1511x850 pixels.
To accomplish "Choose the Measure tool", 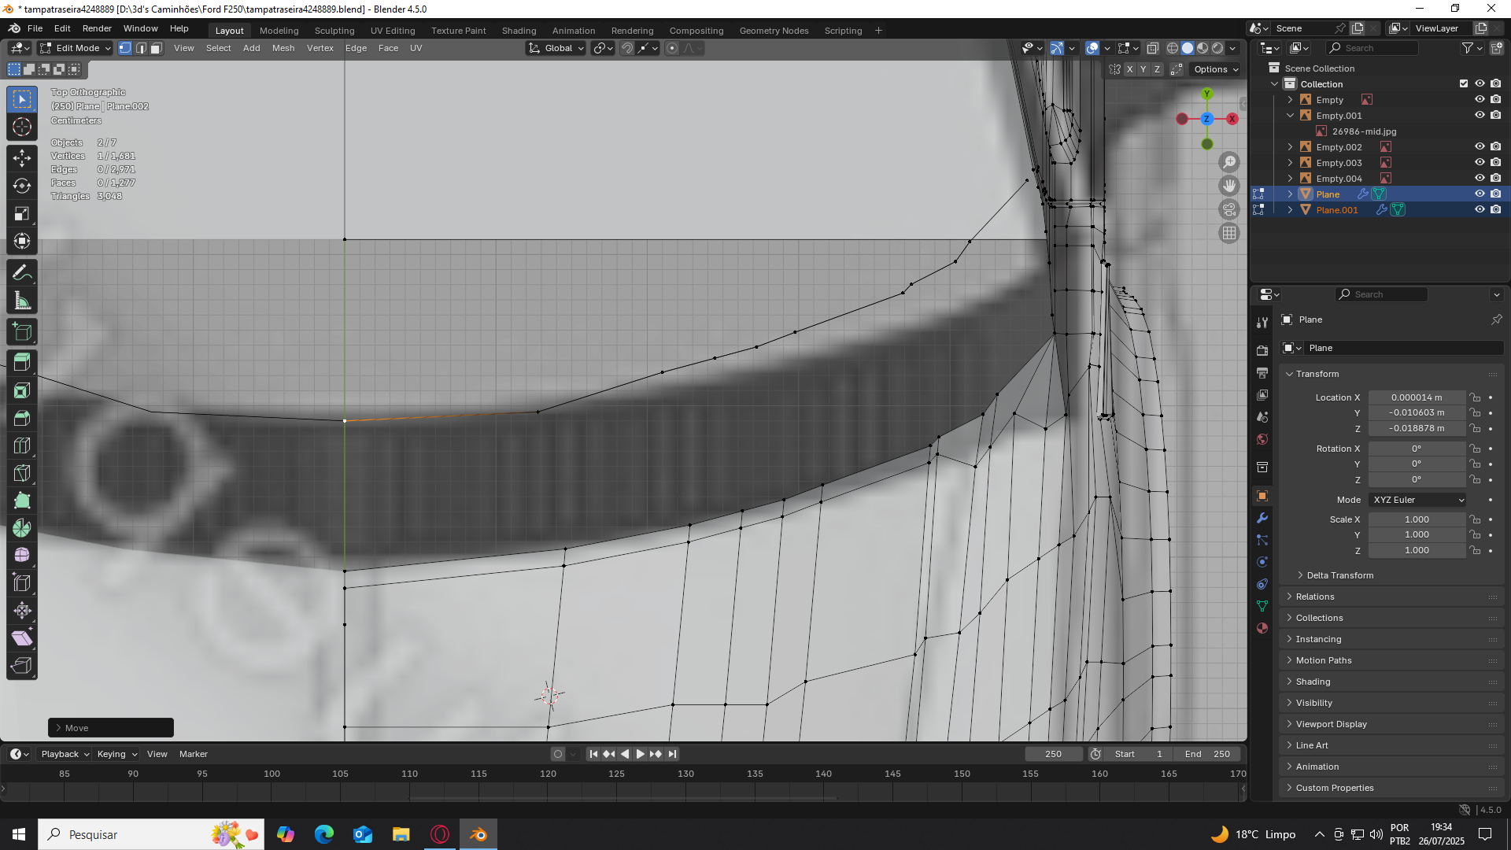I will 22,301.
